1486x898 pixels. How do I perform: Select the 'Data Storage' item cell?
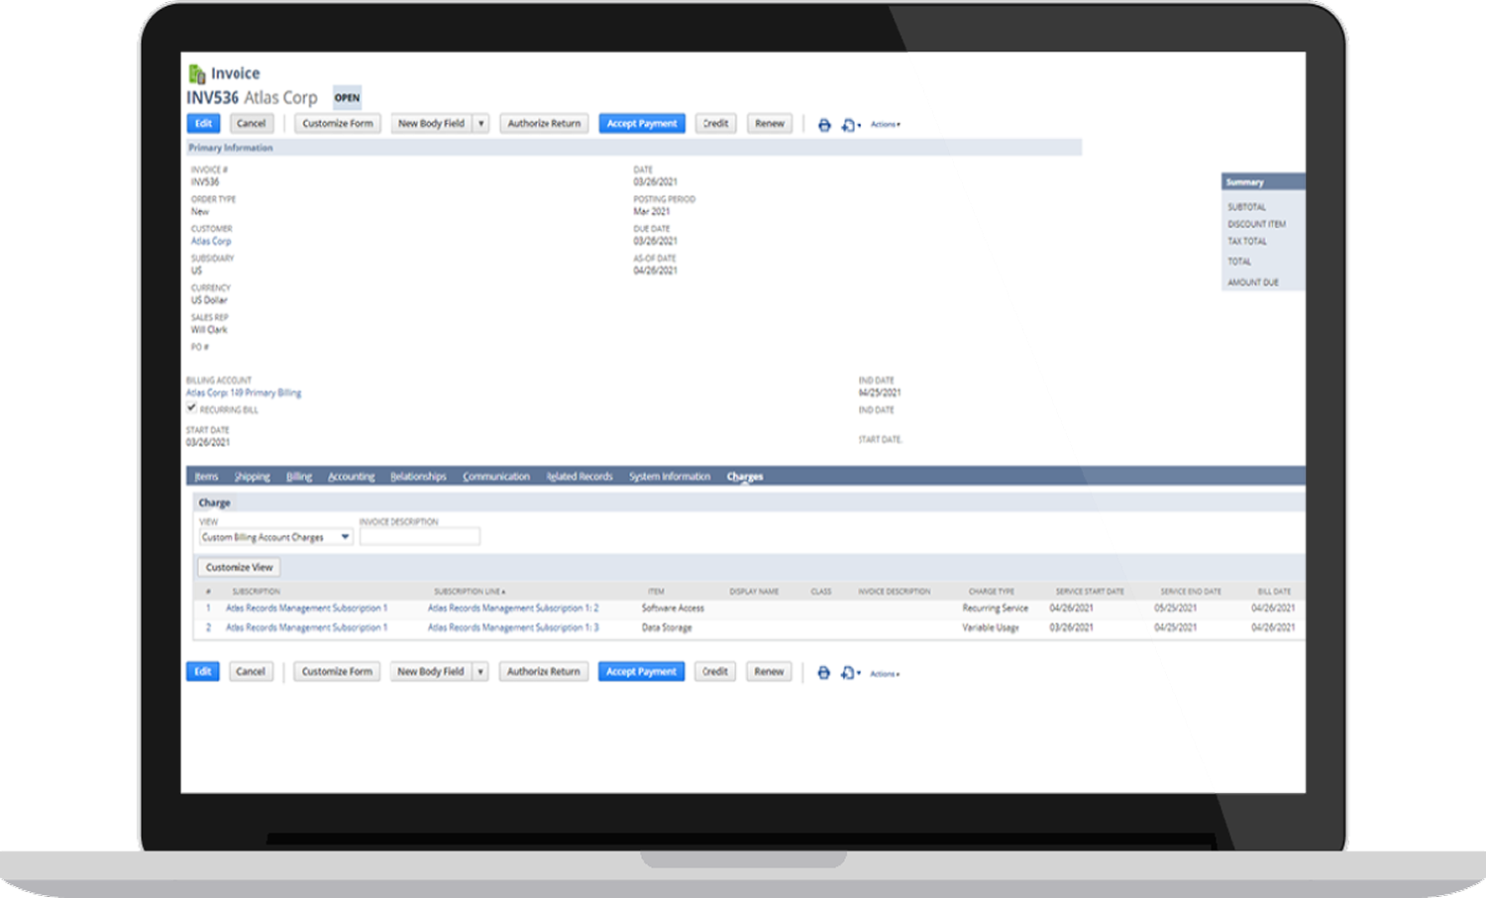coord(667,627)
